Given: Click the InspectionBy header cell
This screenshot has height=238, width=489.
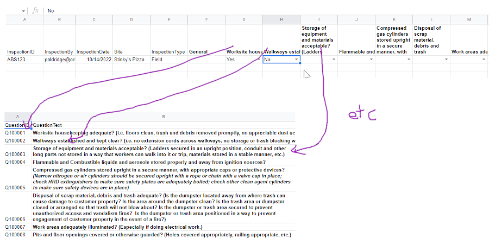Looking at the screenshot, I should click(x=59, y=40).
